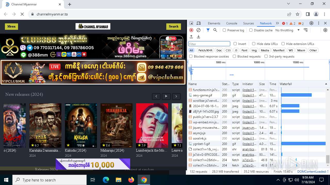This screenshot has height=185, width=330.
Task: Show DevTools error count badge
Action: (x=285, y=23)
